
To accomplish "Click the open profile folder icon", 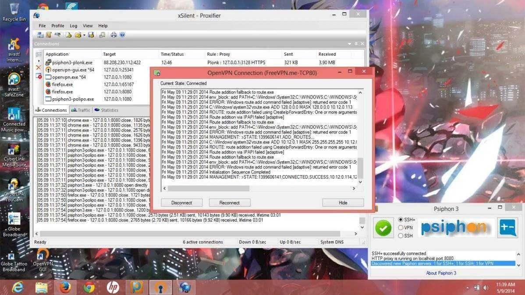I will click(x=78, y=35).
